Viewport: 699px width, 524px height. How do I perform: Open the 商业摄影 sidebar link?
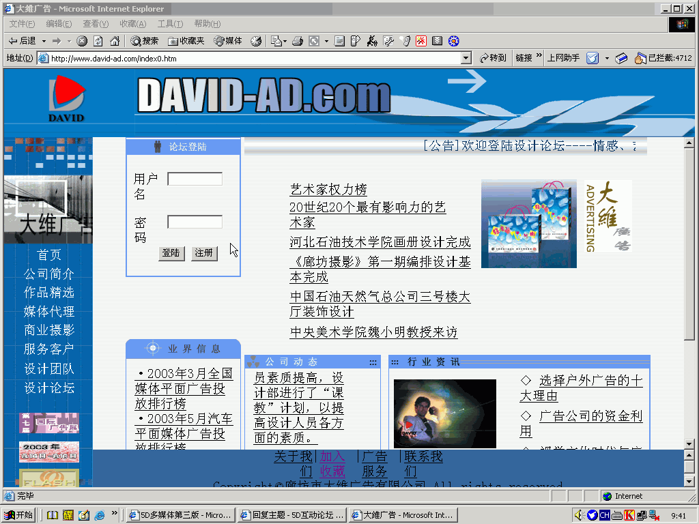(48, 330)
